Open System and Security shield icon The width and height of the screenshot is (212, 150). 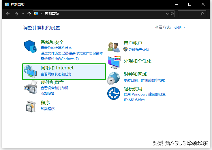[30, 46]
